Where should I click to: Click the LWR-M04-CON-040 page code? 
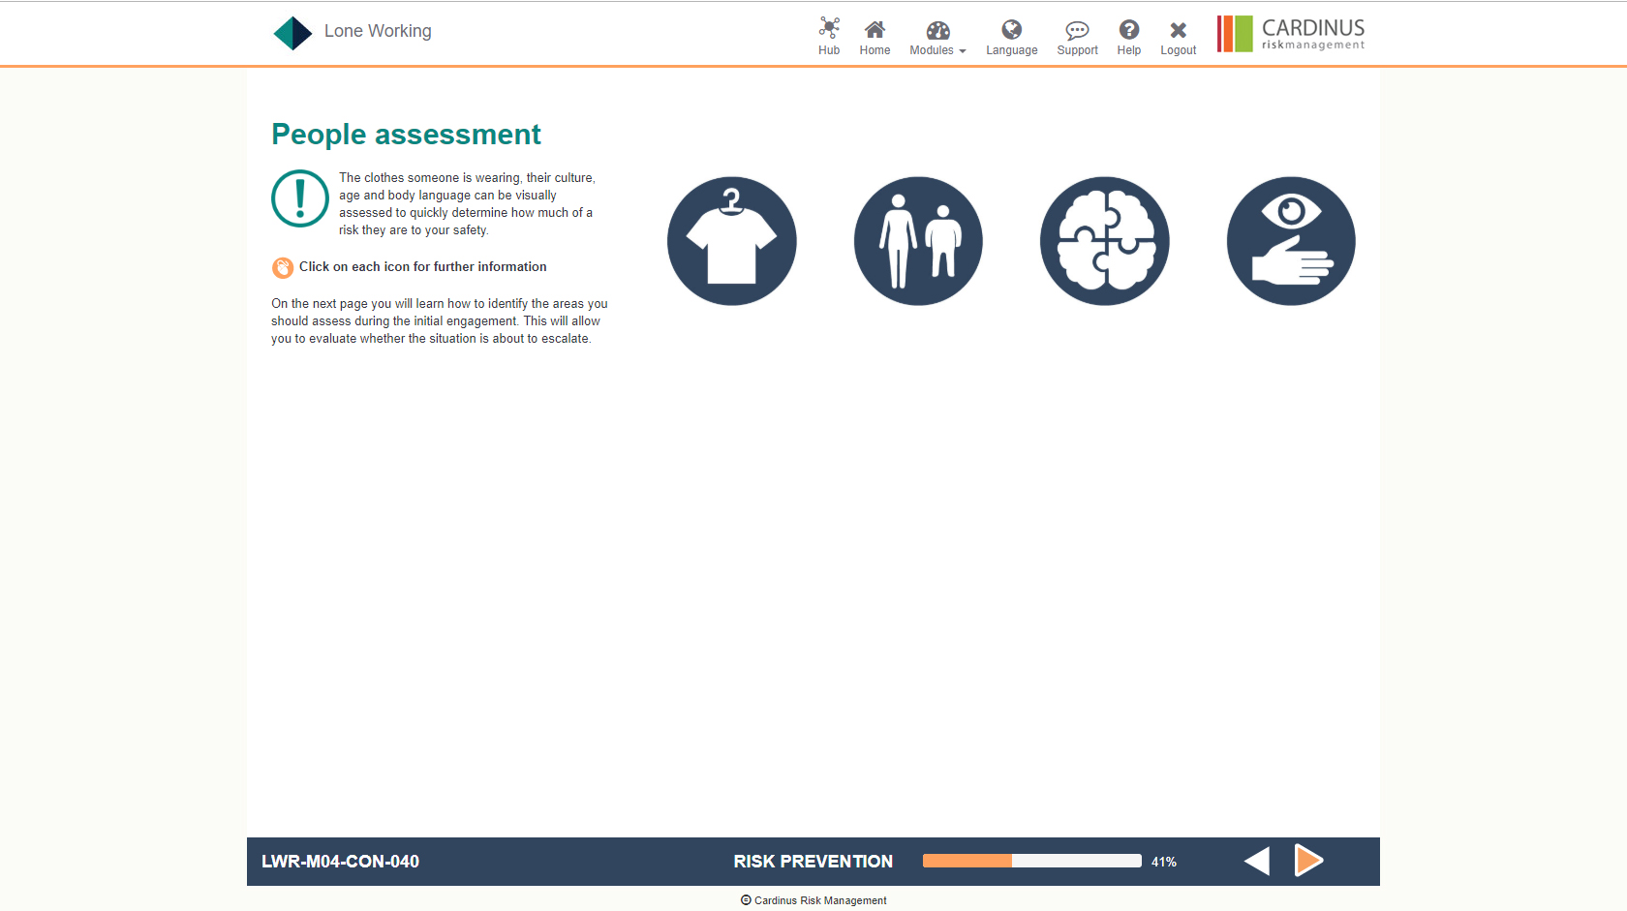coord(340,862)
